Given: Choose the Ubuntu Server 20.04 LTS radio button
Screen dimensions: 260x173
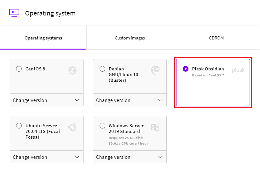Looking at the screenshot, I should [x=19, y=126].
